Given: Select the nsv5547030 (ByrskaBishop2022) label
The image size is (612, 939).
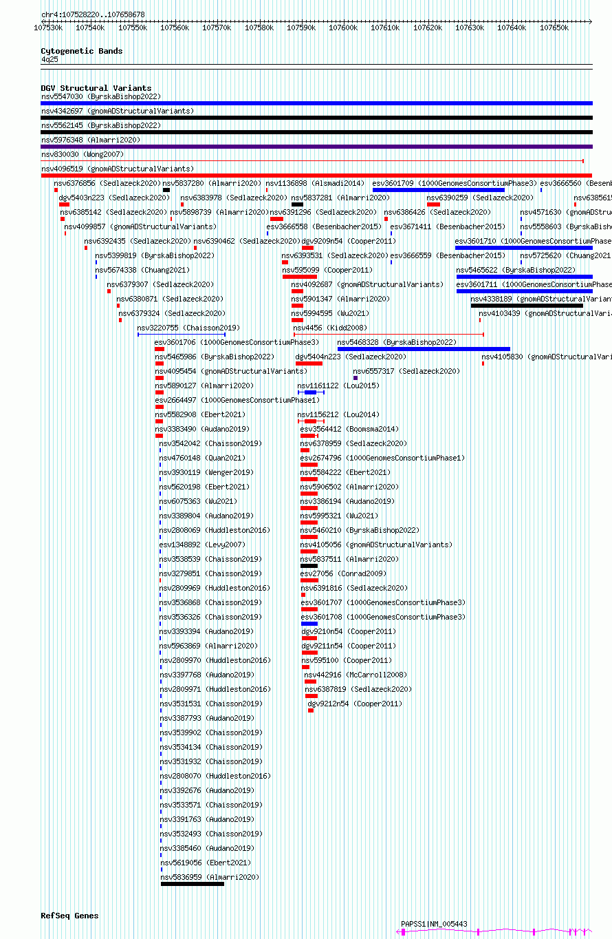Looking at the screenshot, I should pyautogui.click(x=100, y=96).
